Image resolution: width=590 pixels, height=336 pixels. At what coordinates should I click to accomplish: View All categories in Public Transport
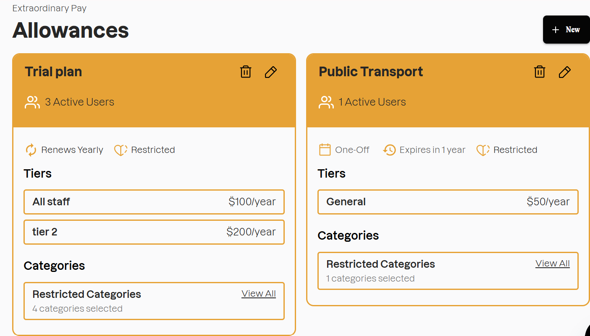click(x=552, y=264)
